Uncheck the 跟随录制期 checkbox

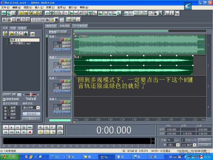pyautogui.click(x=4, y=99)
